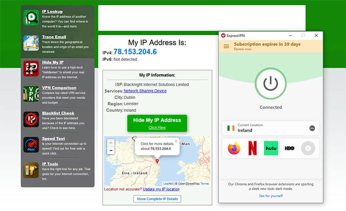Click the empty white ad banner
The image size is (346, 211).
202,18
